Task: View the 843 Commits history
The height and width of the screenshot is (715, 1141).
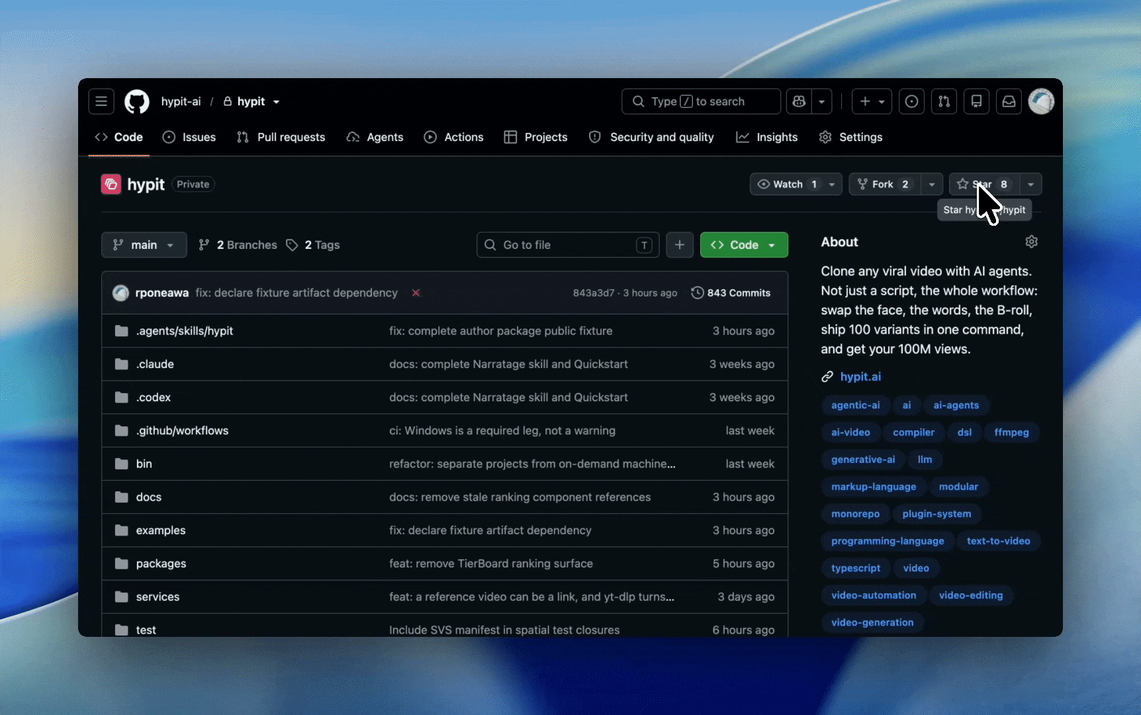Action: click(x=731, y=293)
